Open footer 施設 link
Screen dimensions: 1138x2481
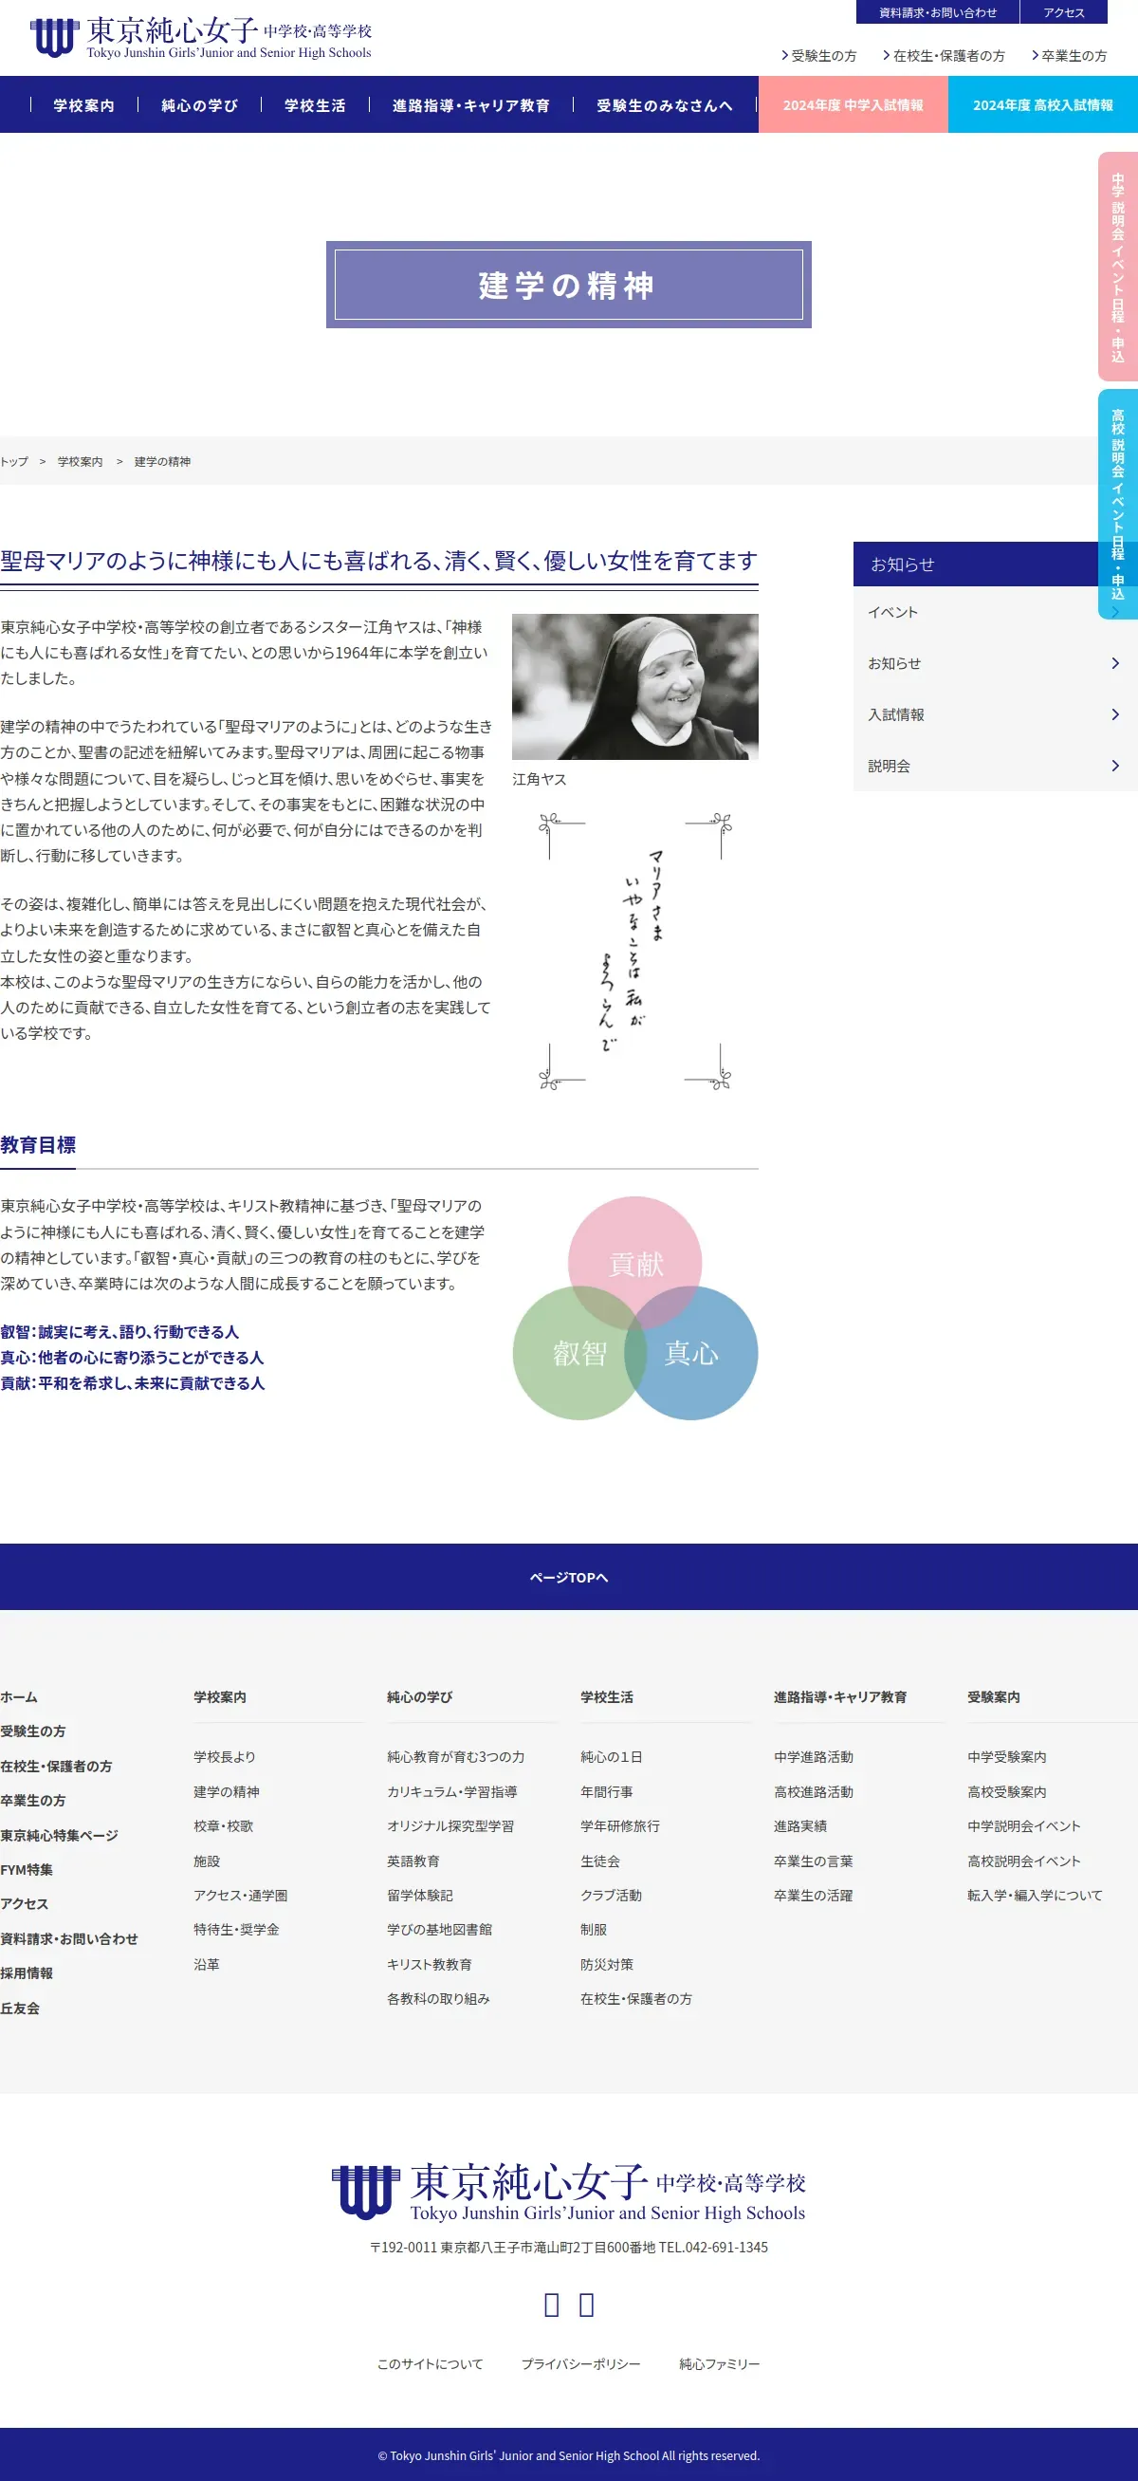tap(207, 1861)
